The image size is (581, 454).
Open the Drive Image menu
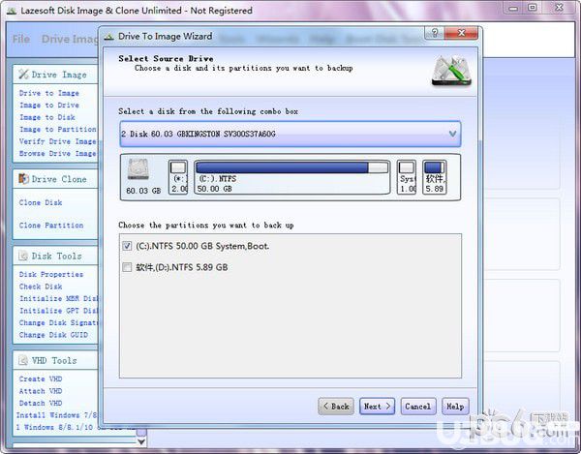(x=70, y=40)
